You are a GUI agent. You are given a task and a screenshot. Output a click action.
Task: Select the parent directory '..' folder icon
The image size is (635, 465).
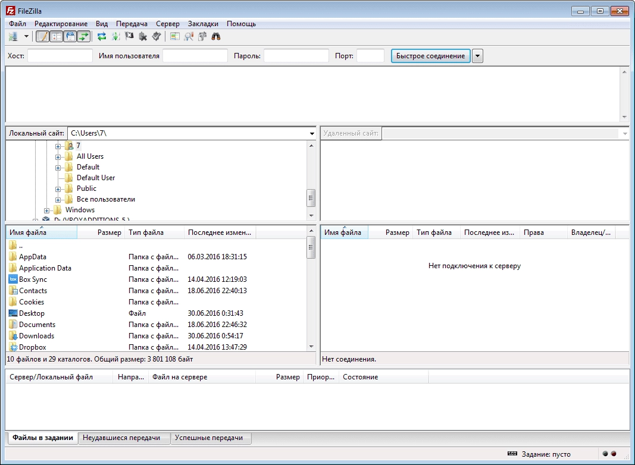point(13,245)
